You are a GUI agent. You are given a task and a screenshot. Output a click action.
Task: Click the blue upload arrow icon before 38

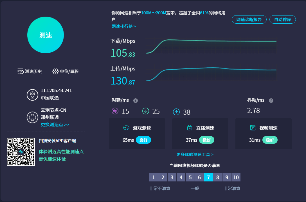pos(177,111)
